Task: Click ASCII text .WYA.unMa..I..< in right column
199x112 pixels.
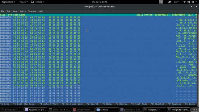Action: 186,81
